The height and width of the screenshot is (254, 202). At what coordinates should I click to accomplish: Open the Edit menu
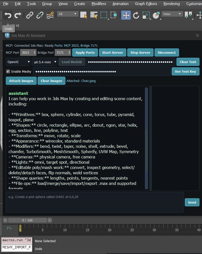tap(18, 4)
